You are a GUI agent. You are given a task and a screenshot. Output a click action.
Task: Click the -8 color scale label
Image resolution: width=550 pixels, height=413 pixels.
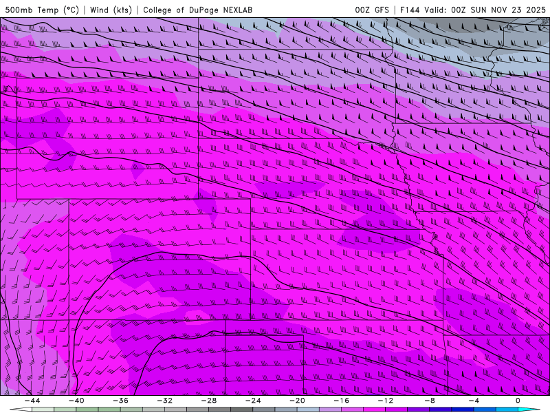pyautogui.click(x=430, y=401)
